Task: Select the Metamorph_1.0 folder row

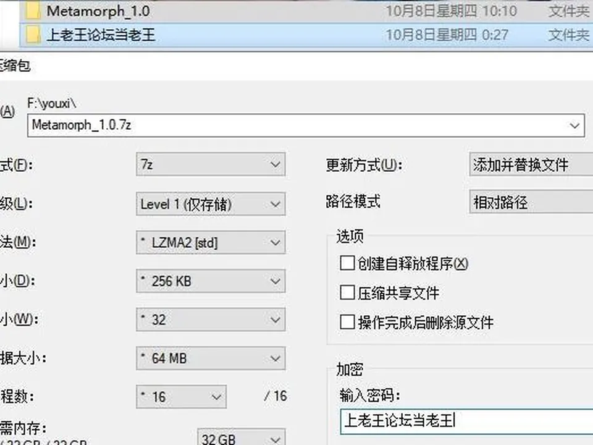Action: pos(306,11)
